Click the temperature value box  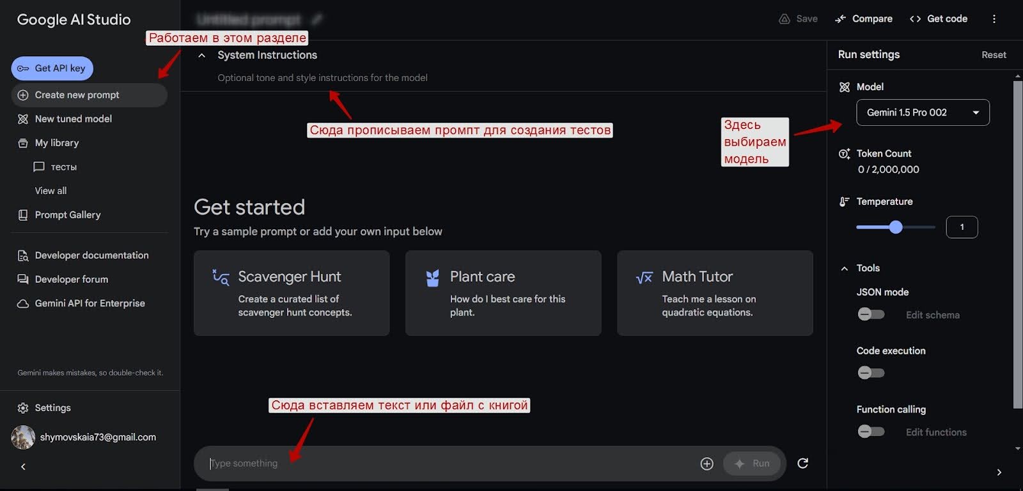coord(962,227)
